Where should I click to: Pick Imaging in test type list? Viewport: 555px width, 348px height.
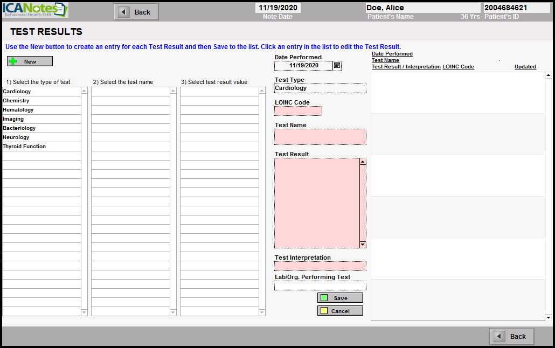[13, 119]
